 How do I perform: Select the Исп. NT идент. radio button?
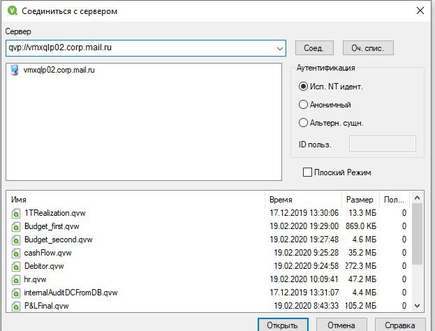[x=303, y=87]
